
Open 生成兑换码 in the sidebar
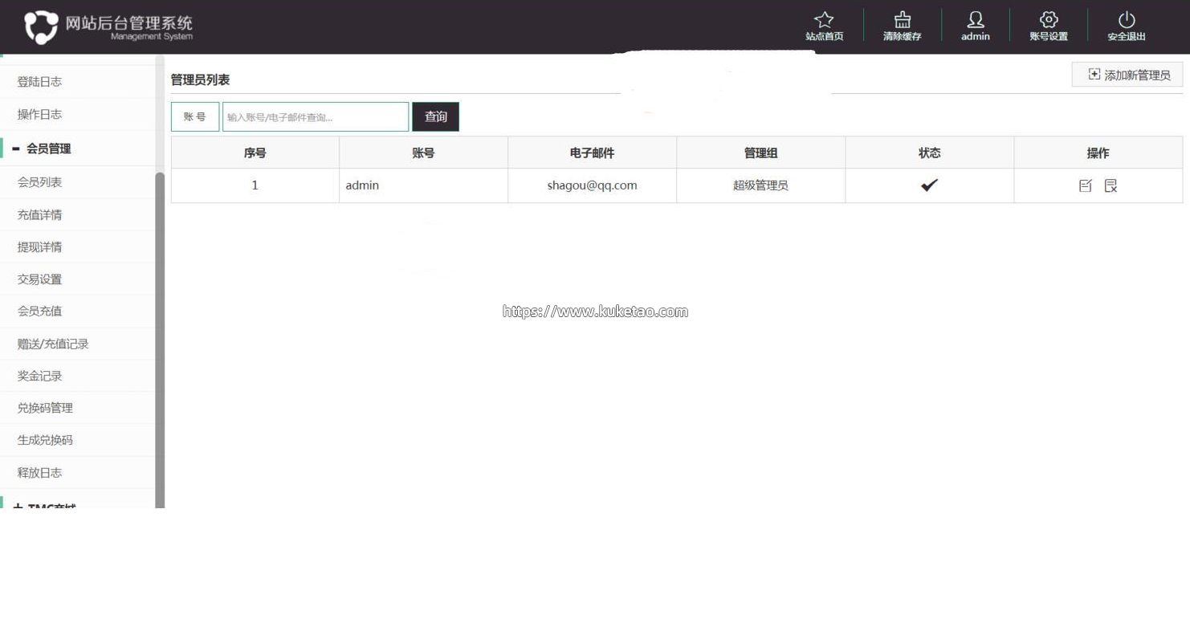45,440
